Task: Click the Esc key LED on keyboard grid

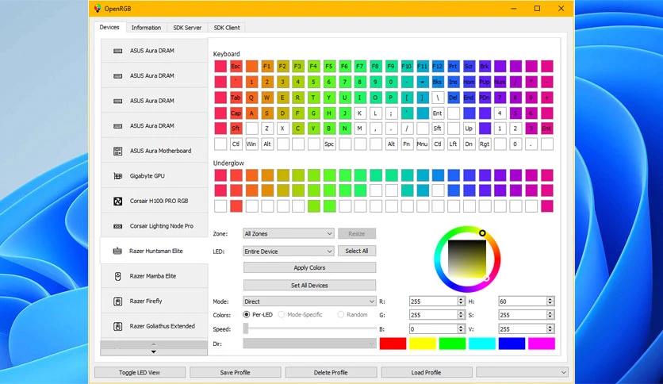Action: click(x=236, y=67)
